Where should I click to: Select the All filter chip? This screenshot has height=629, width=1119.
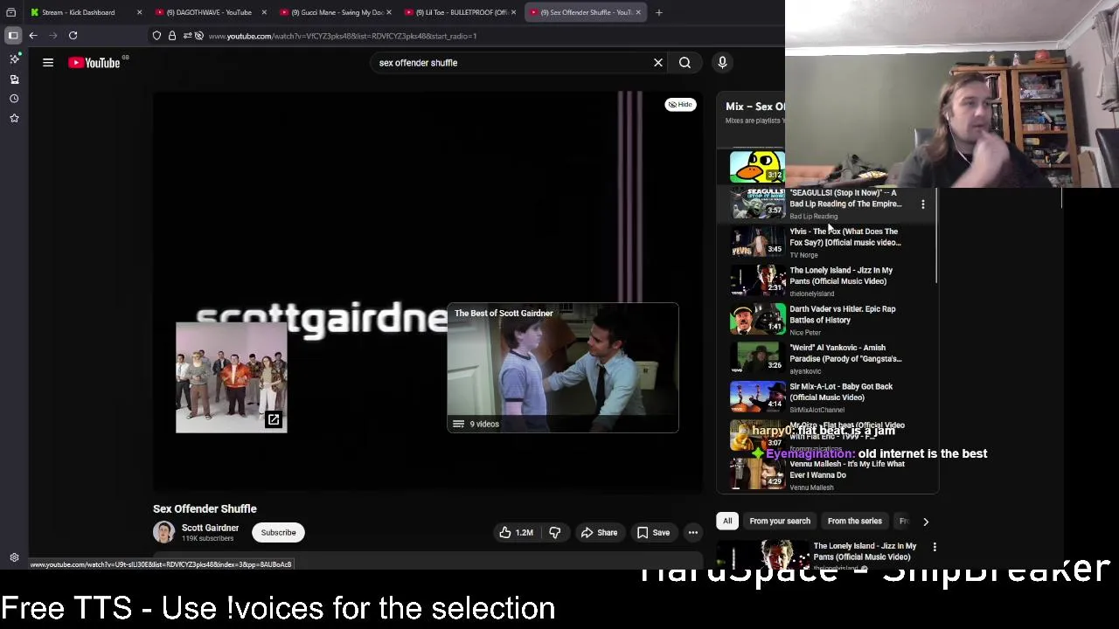727,521
